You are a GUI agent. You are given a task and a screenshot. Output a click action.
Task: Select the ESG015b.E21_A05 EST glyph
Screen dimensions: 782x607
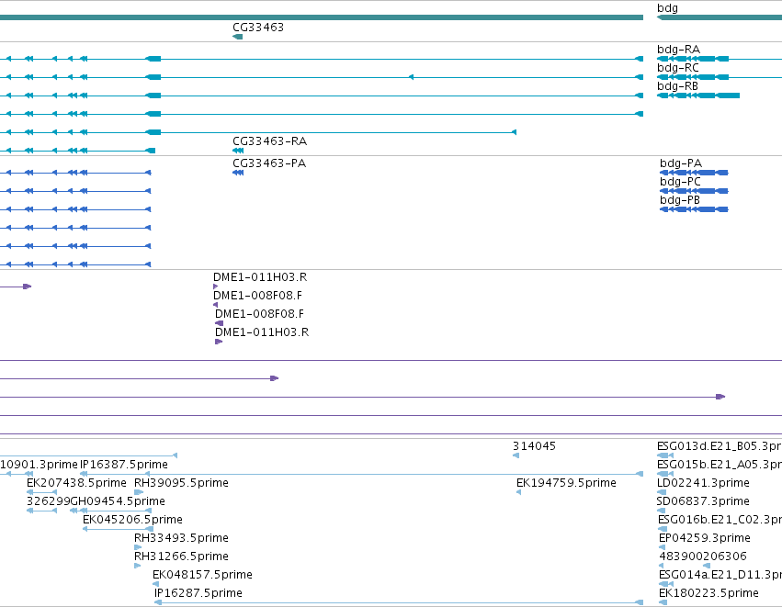click(x=665, y=474)
